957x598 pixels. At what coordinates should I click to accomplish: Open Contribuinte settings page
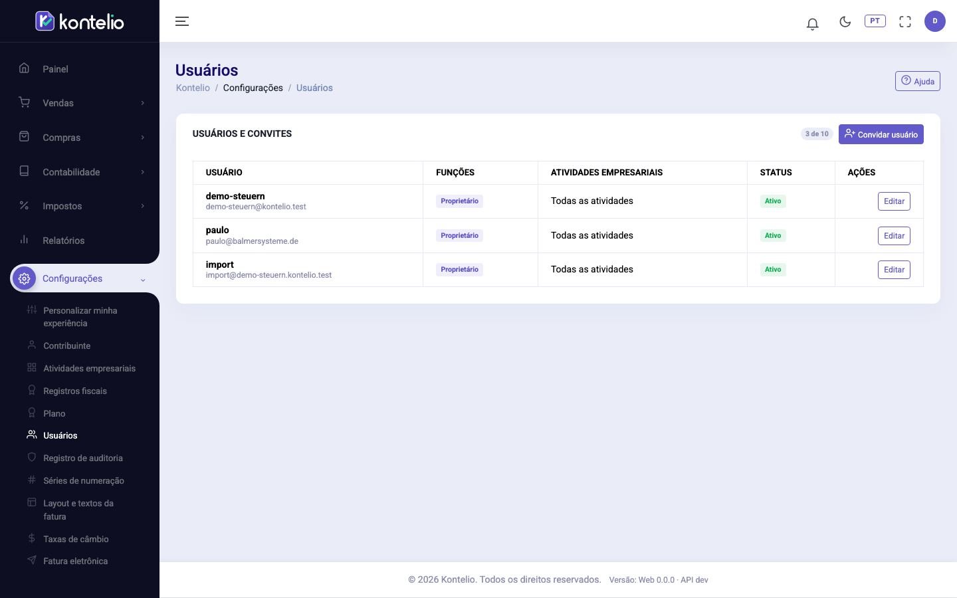[66, 346]
